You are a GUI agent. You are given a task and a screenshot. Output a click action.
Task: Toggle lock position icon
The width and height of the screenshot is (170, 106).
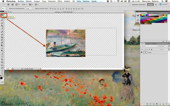pos(149,49)
